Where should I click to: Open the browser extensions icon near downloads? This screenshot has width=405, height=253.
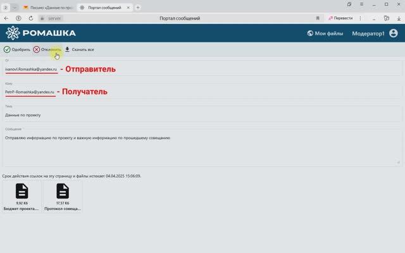pos(387,18)
